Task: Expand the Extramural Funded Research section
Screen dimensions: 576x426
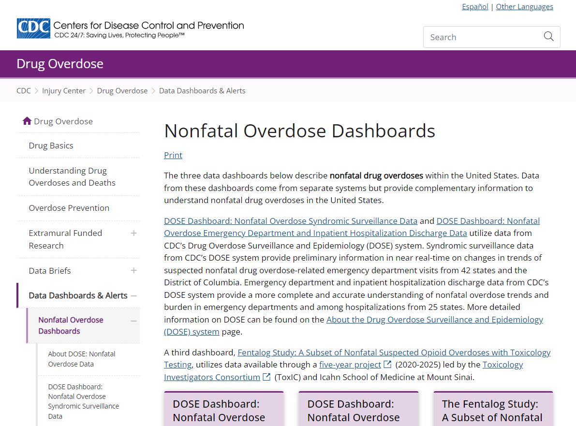Action: coord(133,233)
